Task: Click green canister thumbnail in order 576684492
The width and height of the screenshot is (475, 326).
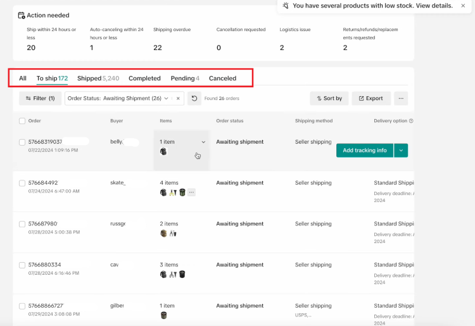Action: coord(182,192)
